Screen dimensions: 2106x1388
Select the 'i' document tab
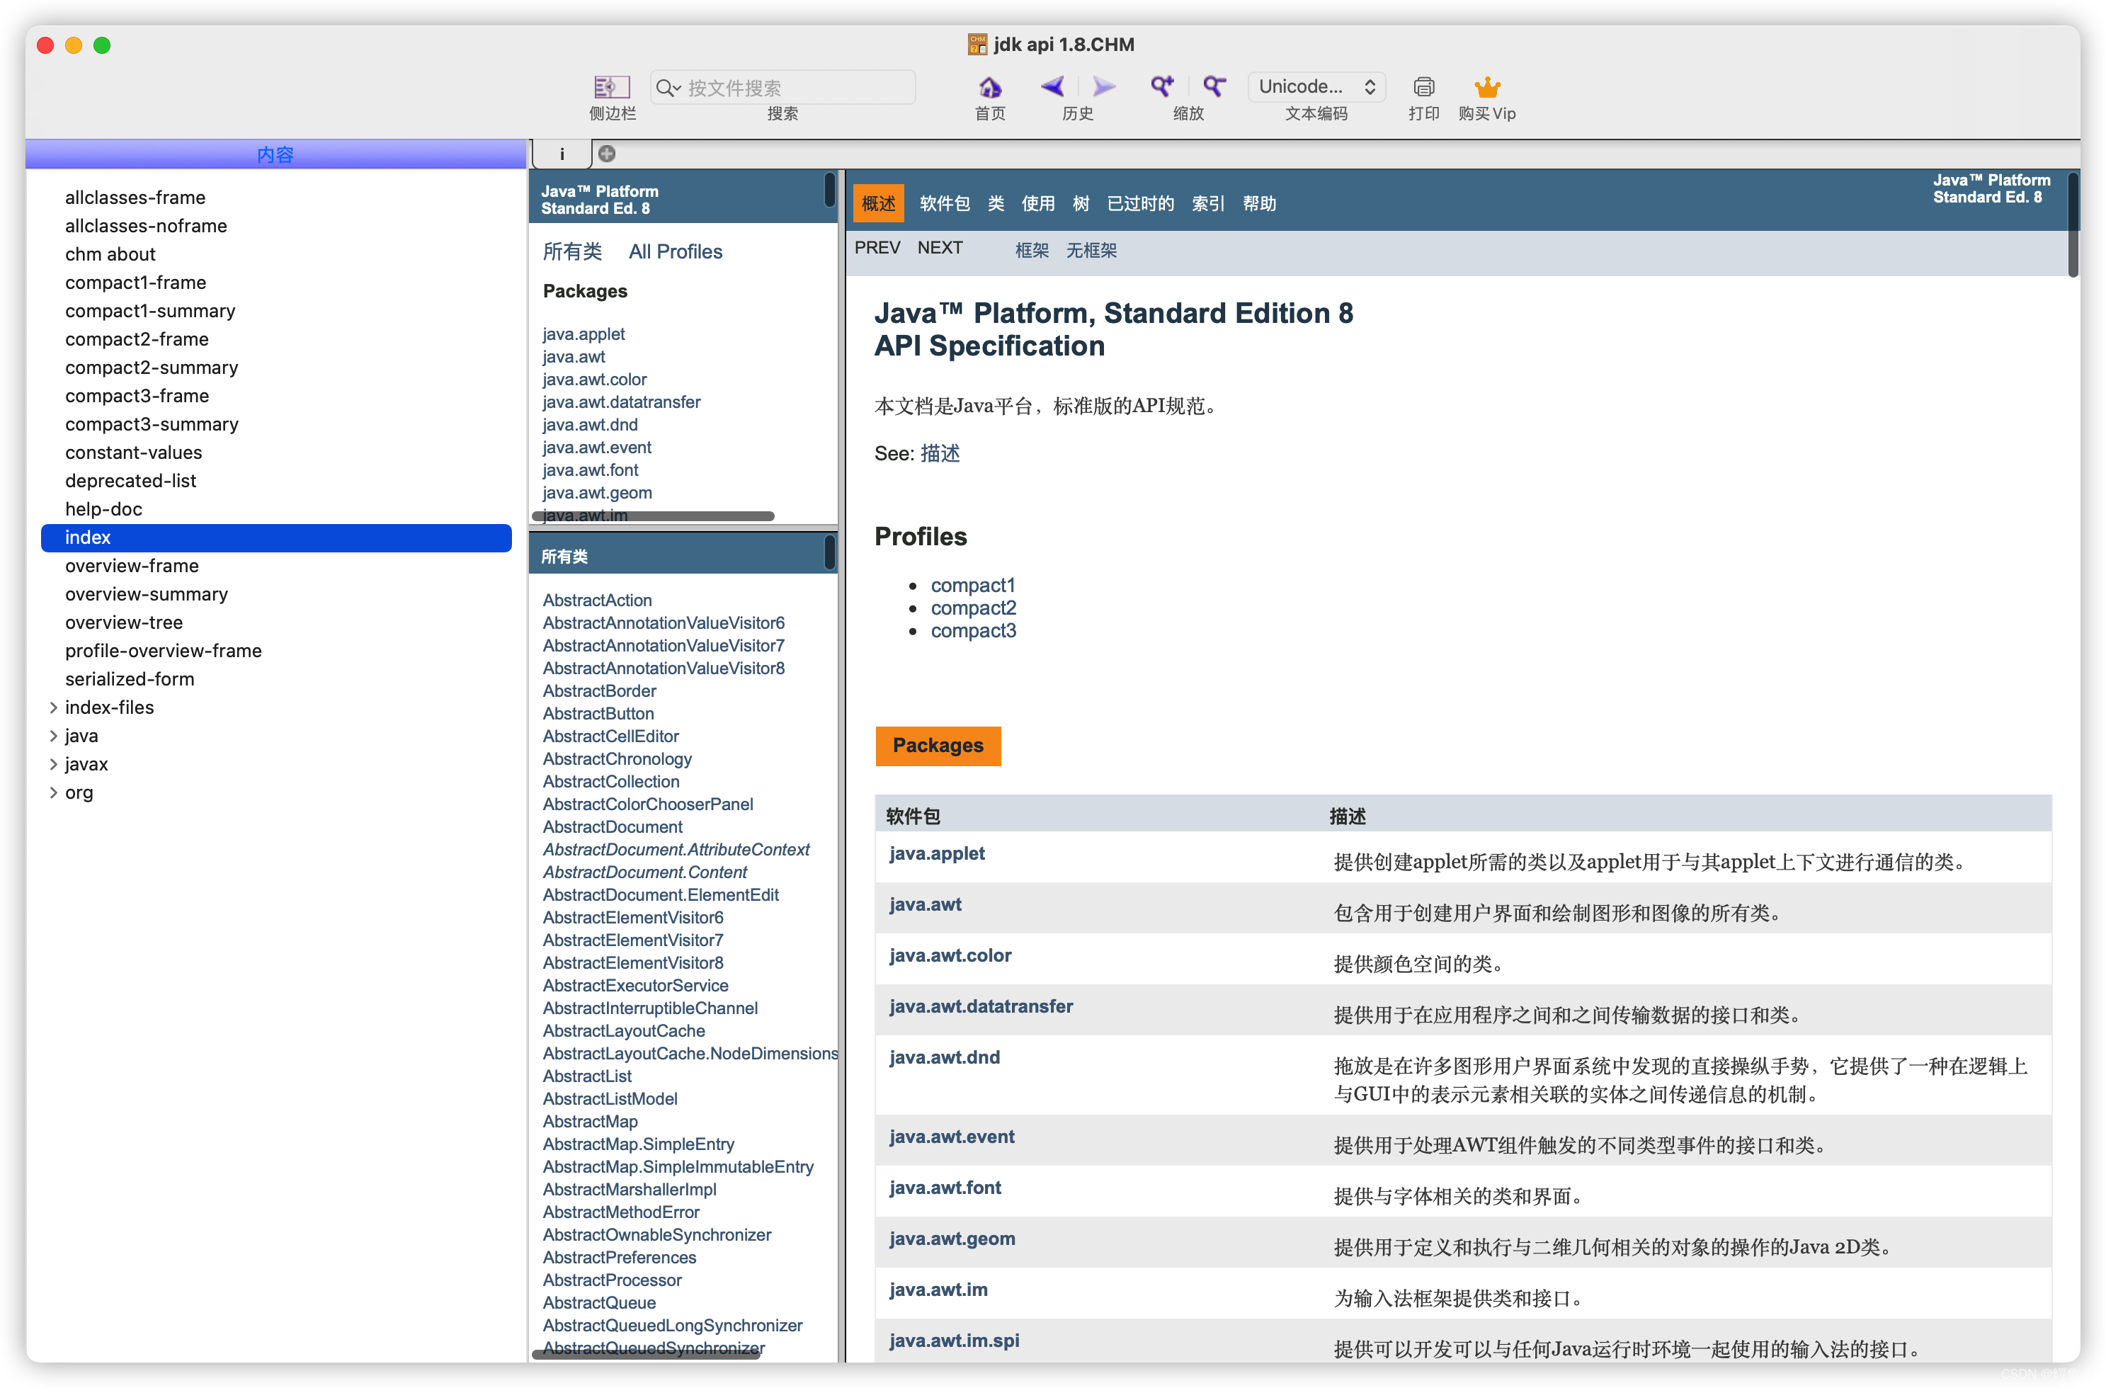point(562,154)
